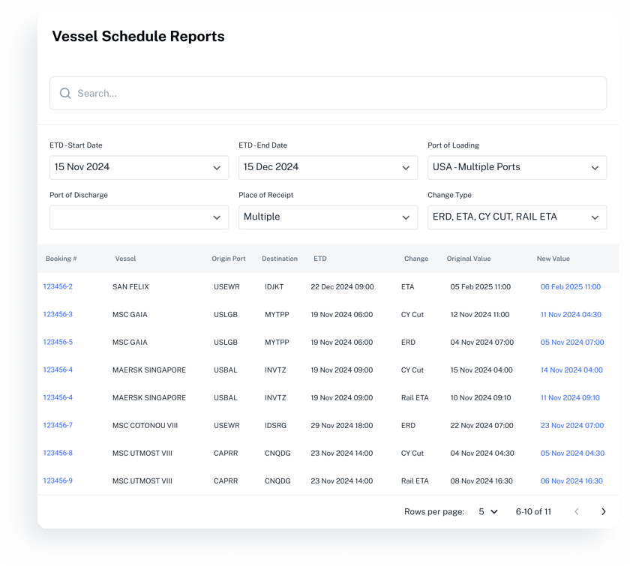This screenshot has width=630, height=566.
Task: Open the ETD-Start Date dropdown
Action: click(x=139, y=167)
